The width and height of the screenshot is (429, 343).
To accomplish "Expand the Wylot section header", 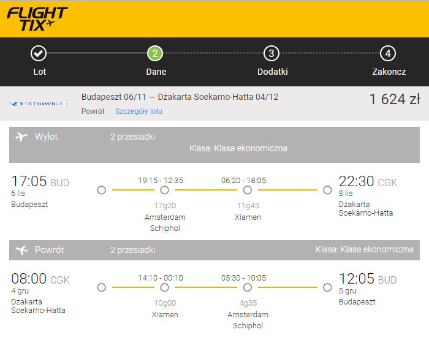I will (x=214, y=145).
